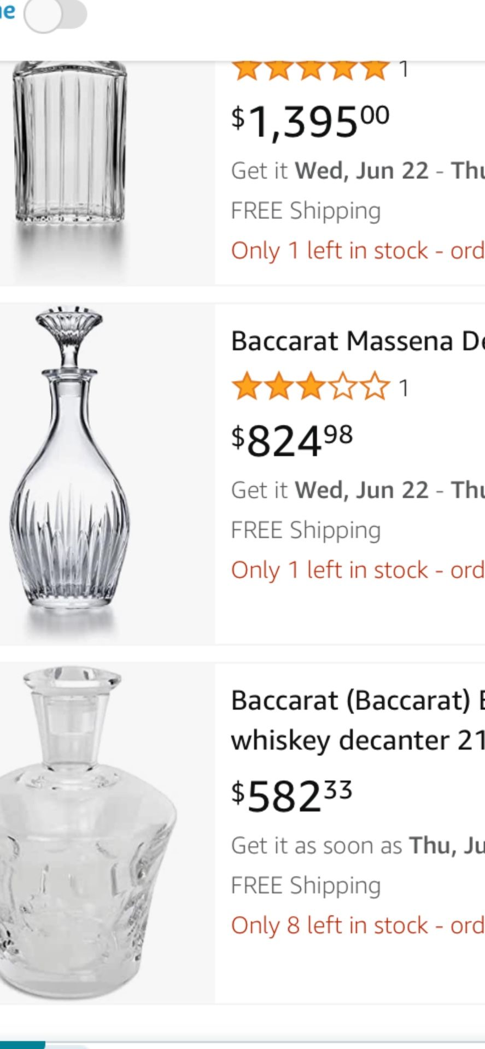Open review count beside the five-star rating

click(x=404, y=70)
